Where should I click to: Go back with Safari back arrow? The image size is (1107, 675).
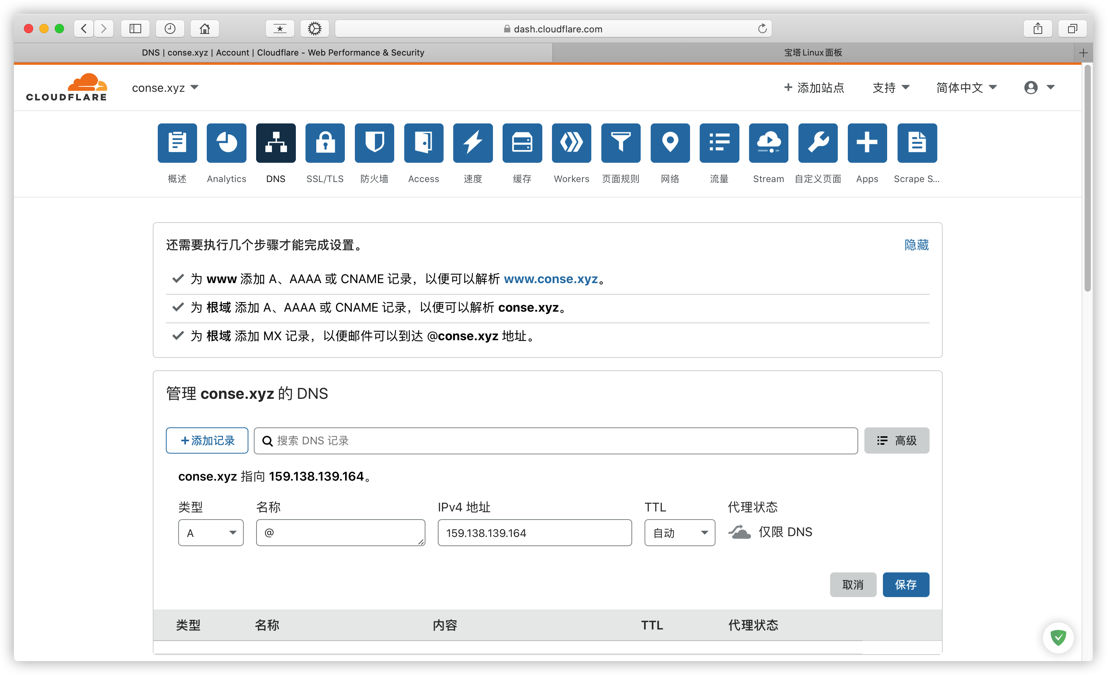coord(84,29)
